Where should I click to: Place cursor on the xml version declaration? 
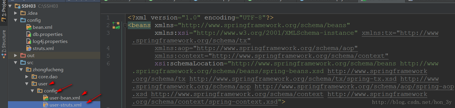coord(201,18)
